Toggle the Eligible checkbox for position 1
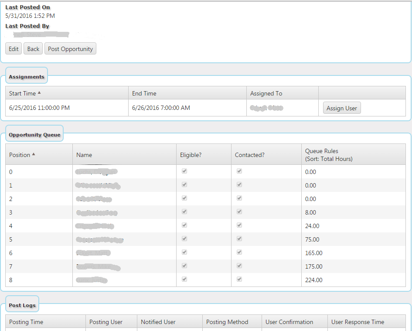Viewport: 412px width, 331px height. point(184,184)
